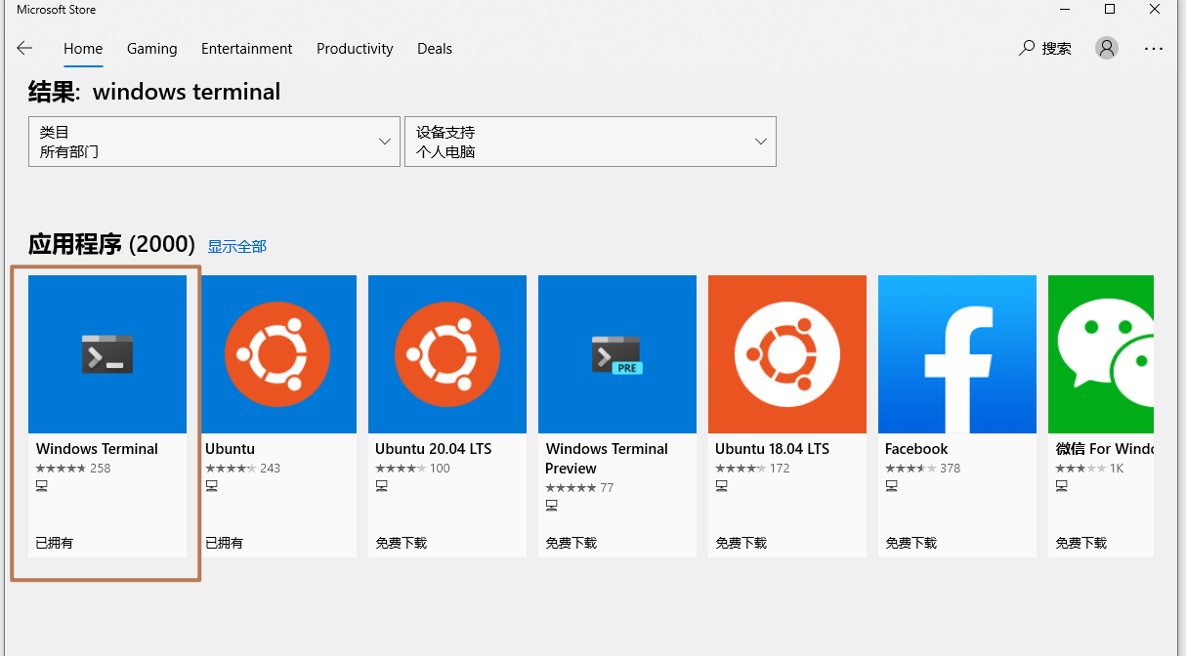Open the green WeChat app logo tile
The height and width of the screenshot is (656, 1186).
pos(1101,354)
